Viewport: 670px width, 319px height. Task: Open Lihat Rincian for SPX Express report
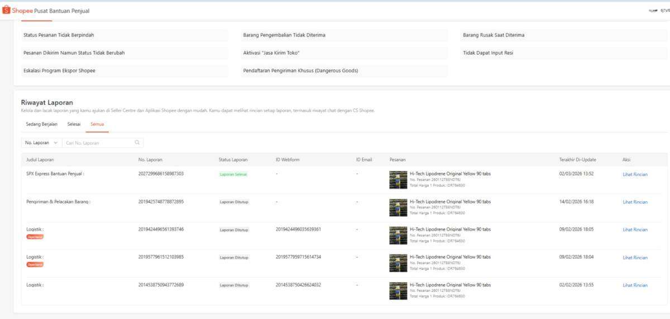(x=635, y=174)
